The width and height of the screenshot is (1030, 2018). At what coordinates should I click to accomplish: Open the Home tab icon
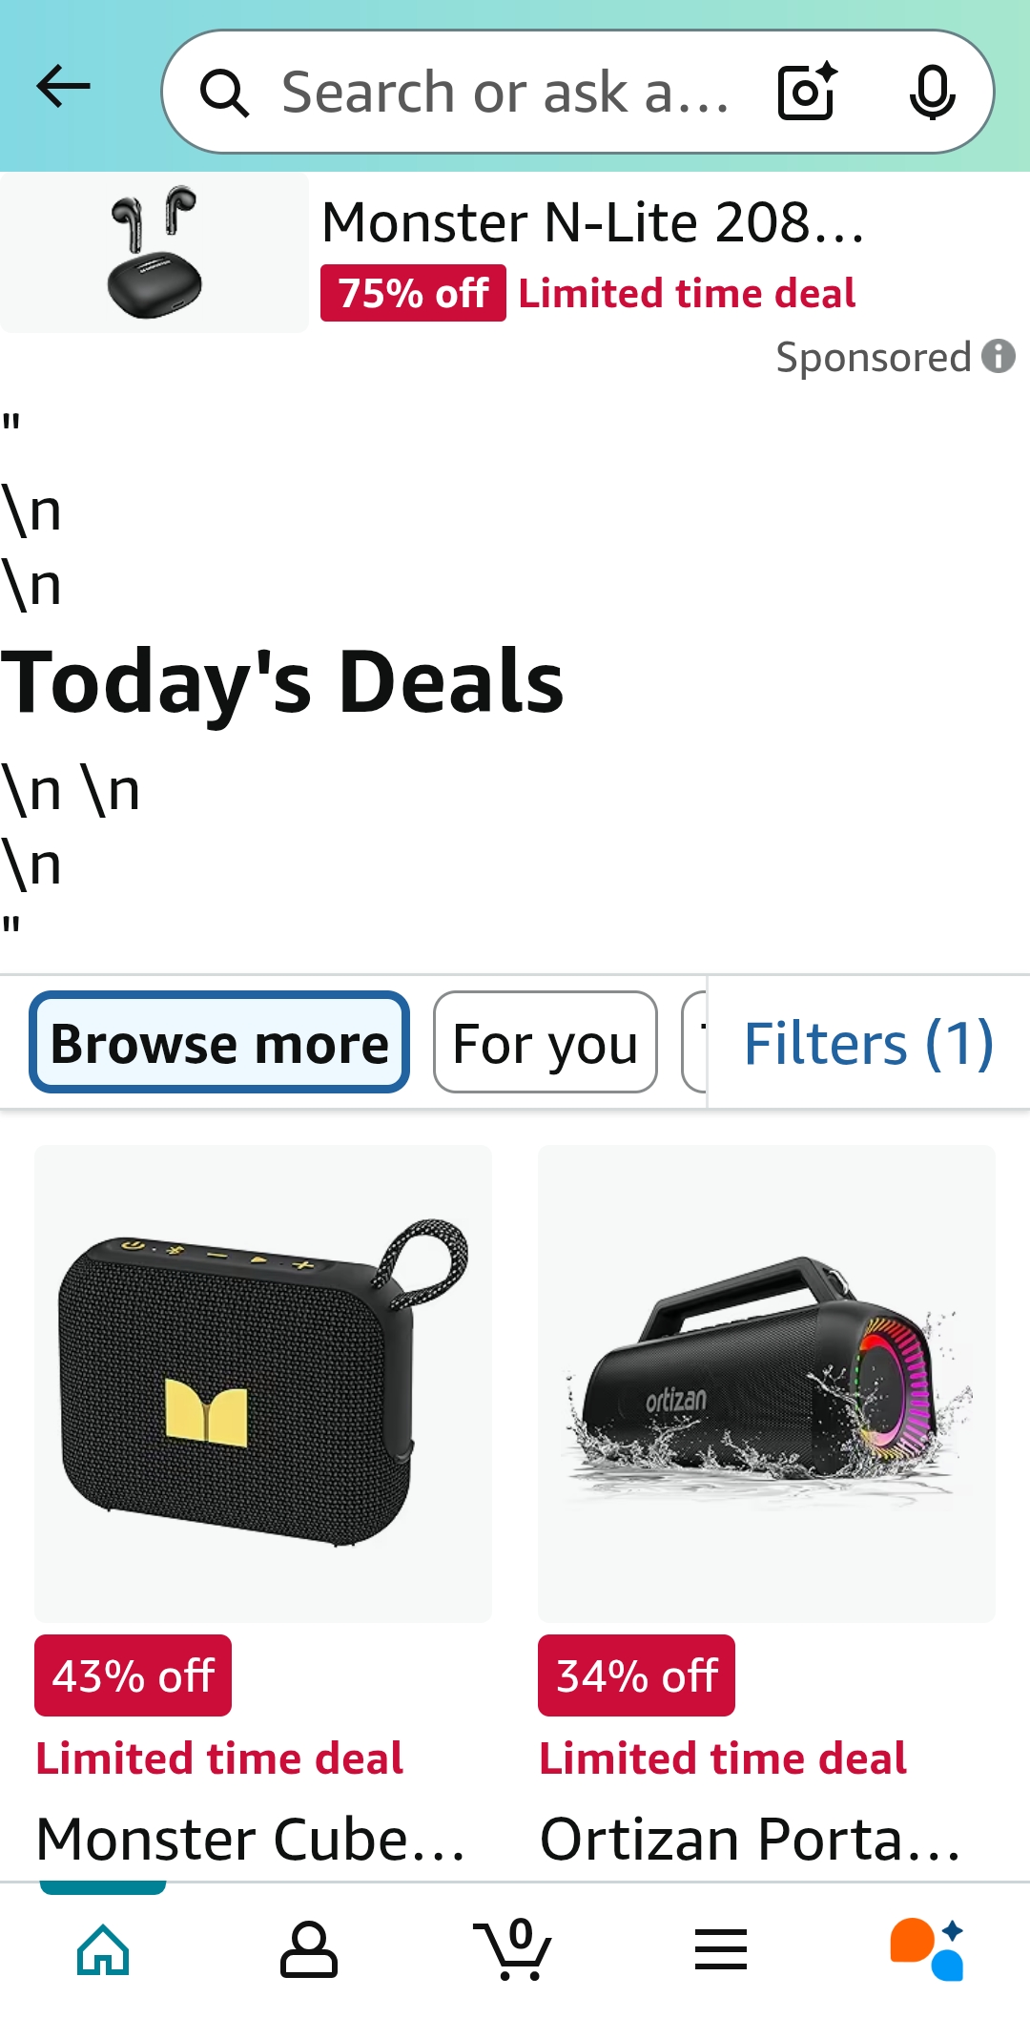103,1950
